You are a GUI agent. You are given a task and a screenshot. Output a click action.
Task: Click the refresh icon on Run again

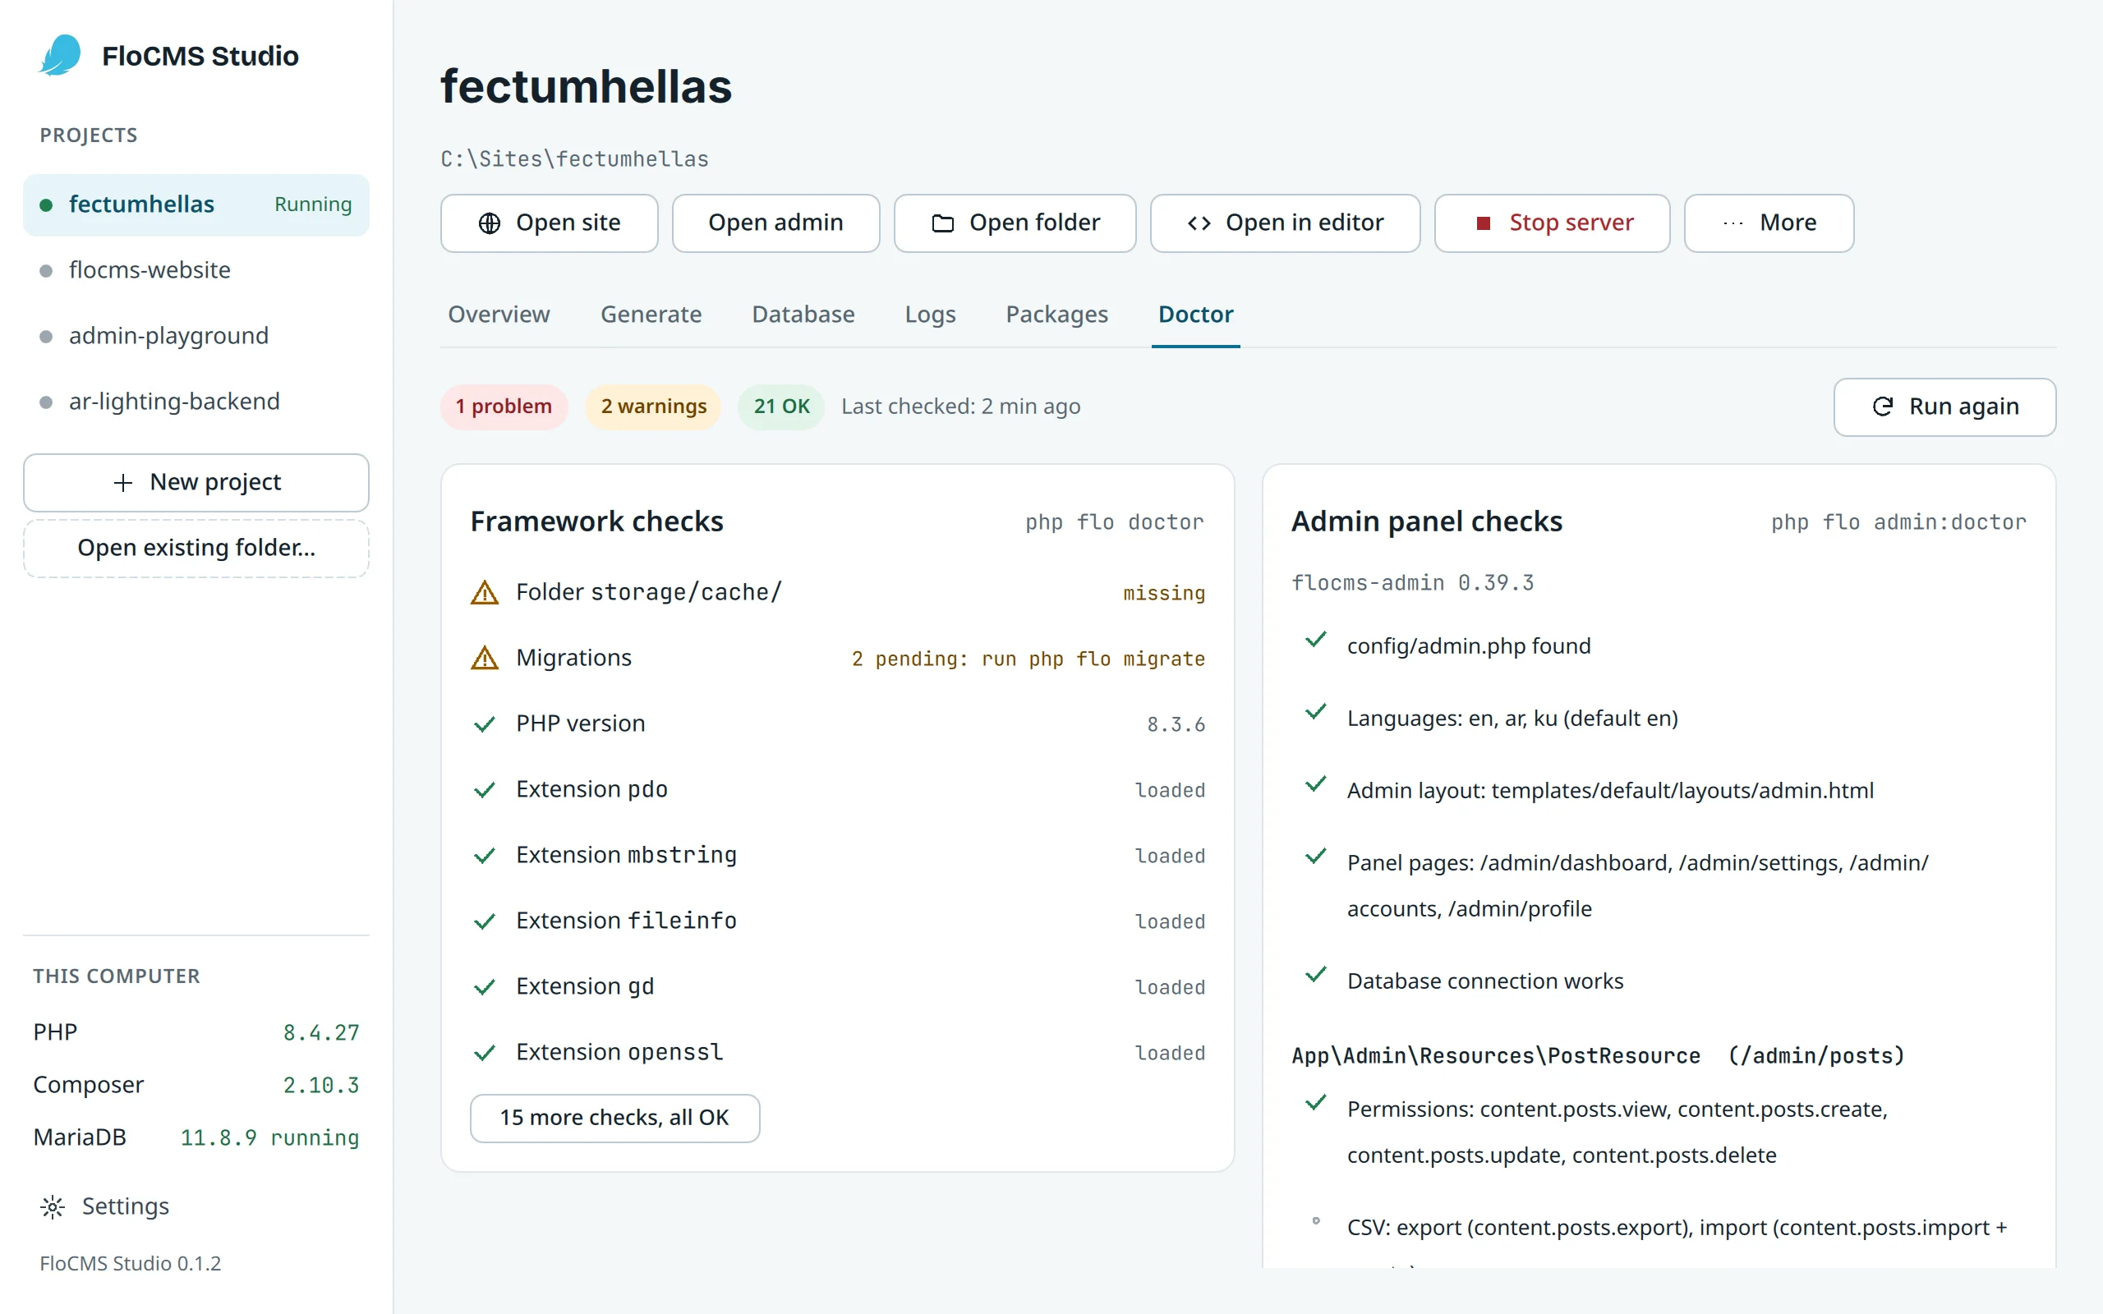click(x=1882, y=407)
